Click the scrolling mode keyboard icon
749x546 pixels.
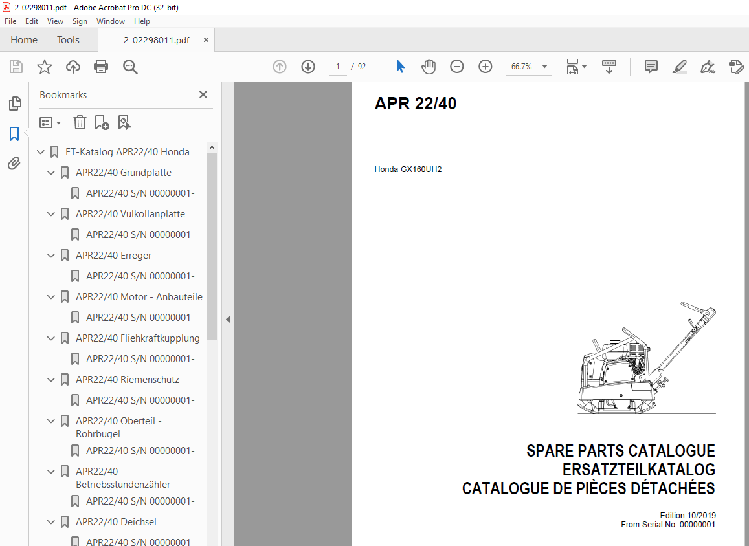tap(609, 67)
